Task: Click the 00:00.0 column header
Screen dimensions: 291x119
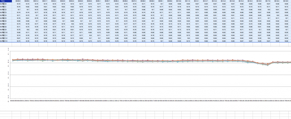Action: (18, 1)
